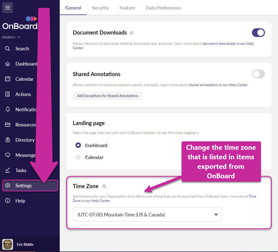This screenshot has height=252, width=278.
Task: Click the Resources folder icon
Action: tap(7, 125)
